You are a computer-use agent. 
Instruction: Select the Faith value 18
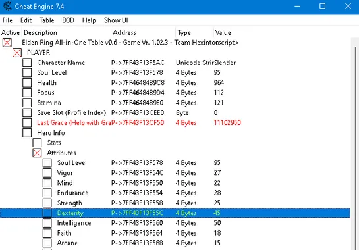217,233
